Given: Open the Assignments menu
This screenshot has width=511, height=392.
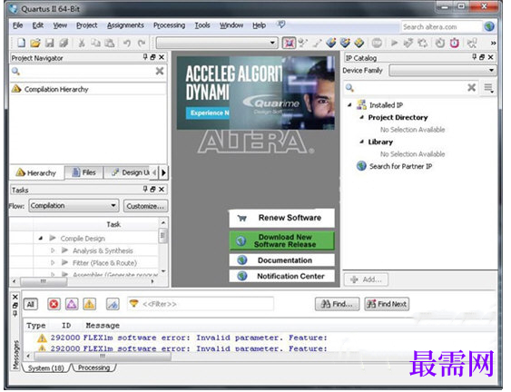Looking at the screenshot, I should 125,25.
